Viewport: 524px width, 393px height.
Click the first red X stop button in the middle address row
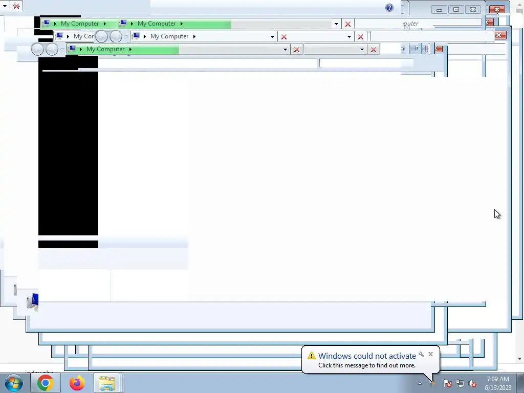tap(283, 37)
